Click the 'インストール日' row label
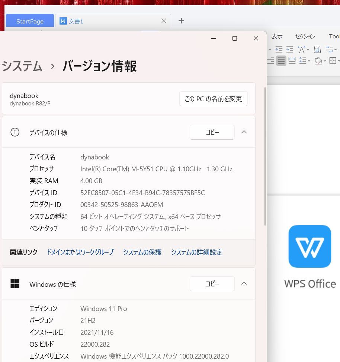The width and height of the screenshot is (340, 362). [x=46, y=333]
